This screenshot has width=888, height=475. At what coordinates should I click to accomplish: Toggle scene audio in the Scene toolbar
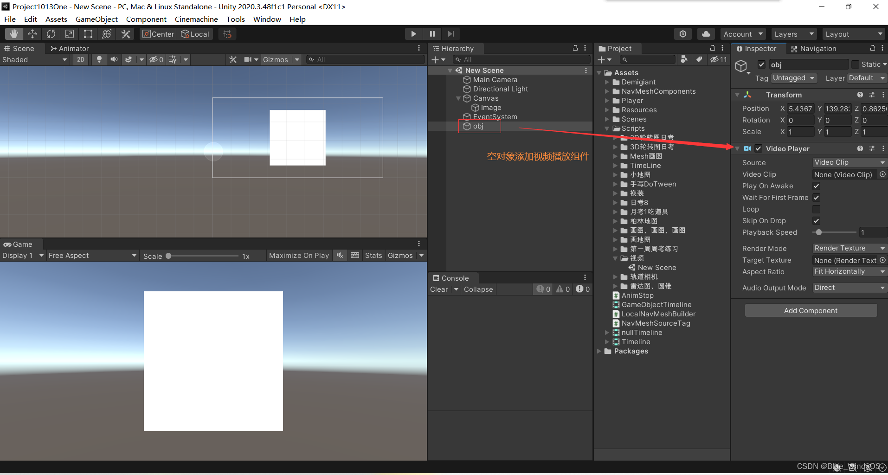[114, 59]
